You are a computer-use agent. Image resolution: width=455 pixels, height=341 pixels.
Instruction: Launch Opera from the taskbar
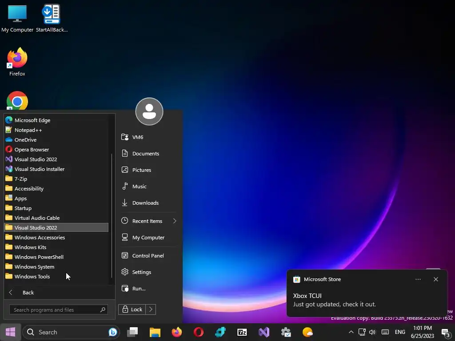coord(199,332)
